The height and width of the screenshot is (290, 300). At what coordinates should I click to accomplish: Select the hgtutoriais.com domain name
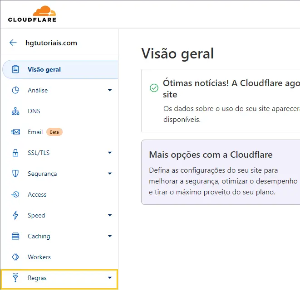(51, 43)
